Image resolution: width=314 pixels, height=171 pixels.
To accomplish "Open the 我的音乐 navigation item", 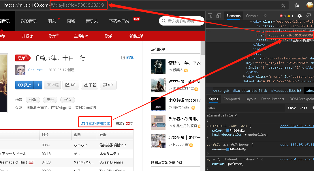I will tap(29, 21).
